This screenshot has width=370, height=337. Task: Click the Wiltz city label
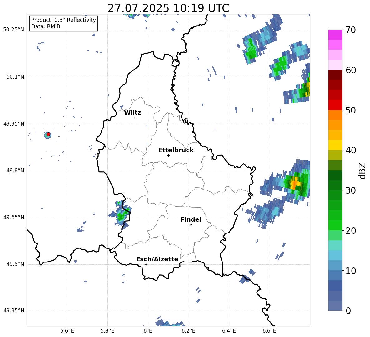tap(132, 113)
